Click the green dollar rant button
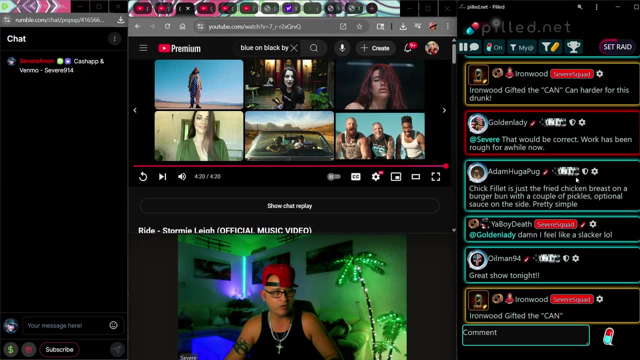This screenshot has width=640, height=360. [10, 349]
